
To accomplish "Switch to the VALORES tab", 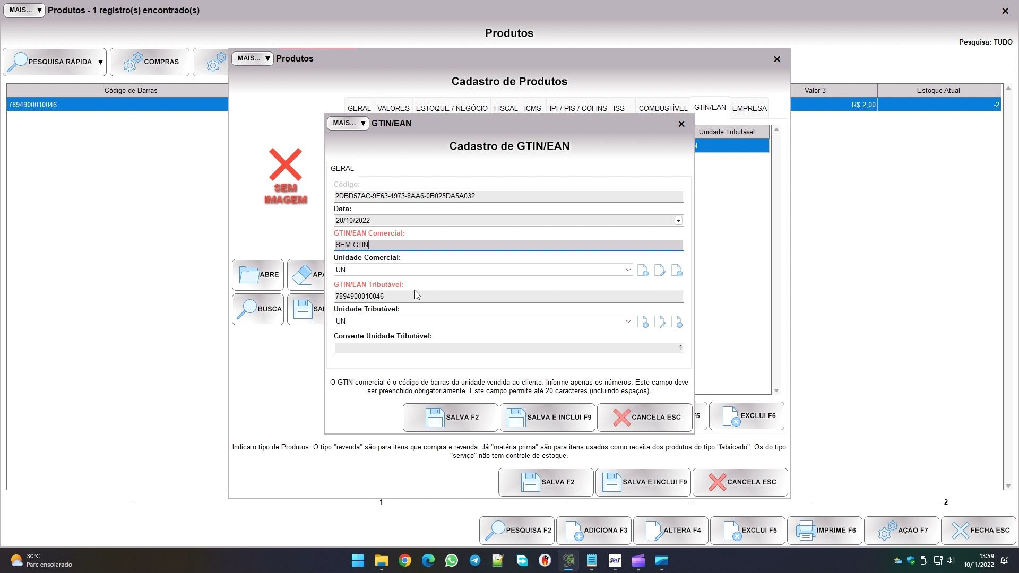I will pyautogui.click(x=393, y=108).
